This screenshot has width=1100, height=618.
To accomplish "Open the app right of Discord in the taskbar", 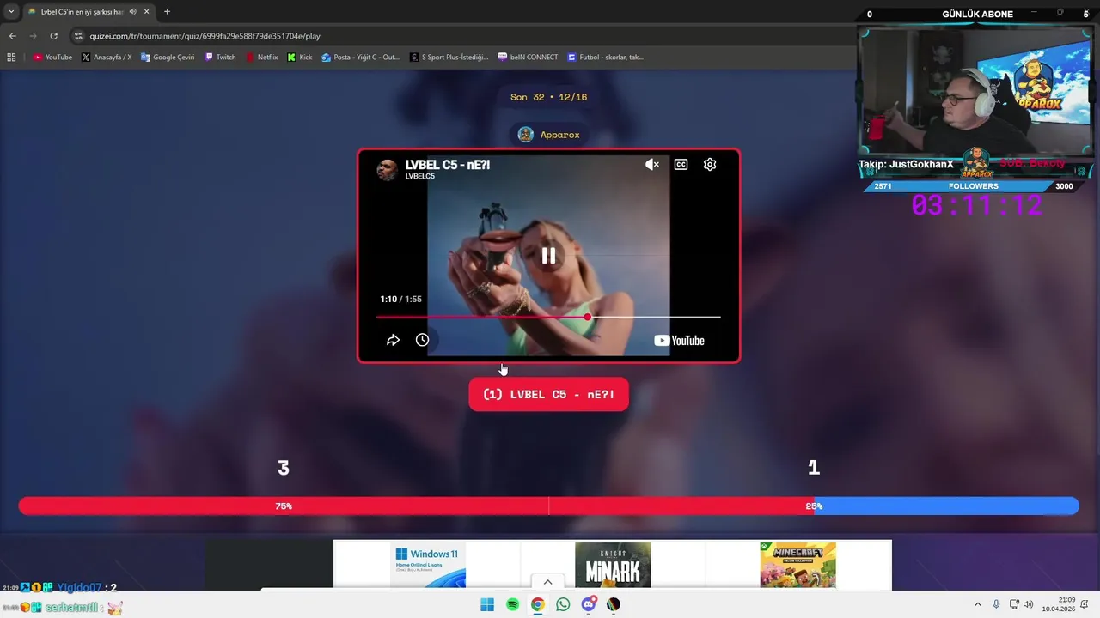I will 613,604.
